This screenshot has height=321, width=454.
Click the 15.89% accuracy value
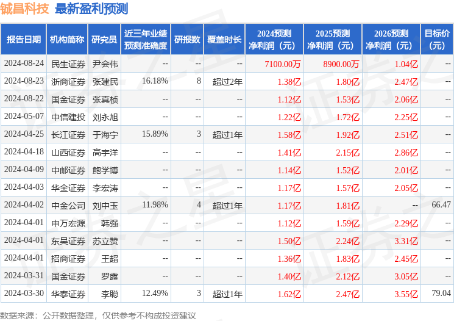click(x=155, y=134)
